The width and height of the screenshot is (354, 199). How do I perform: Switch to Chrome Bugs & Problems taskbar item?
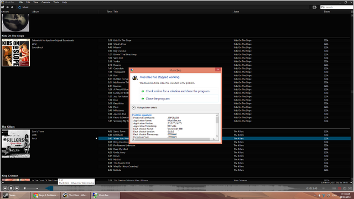pos(46,195)
